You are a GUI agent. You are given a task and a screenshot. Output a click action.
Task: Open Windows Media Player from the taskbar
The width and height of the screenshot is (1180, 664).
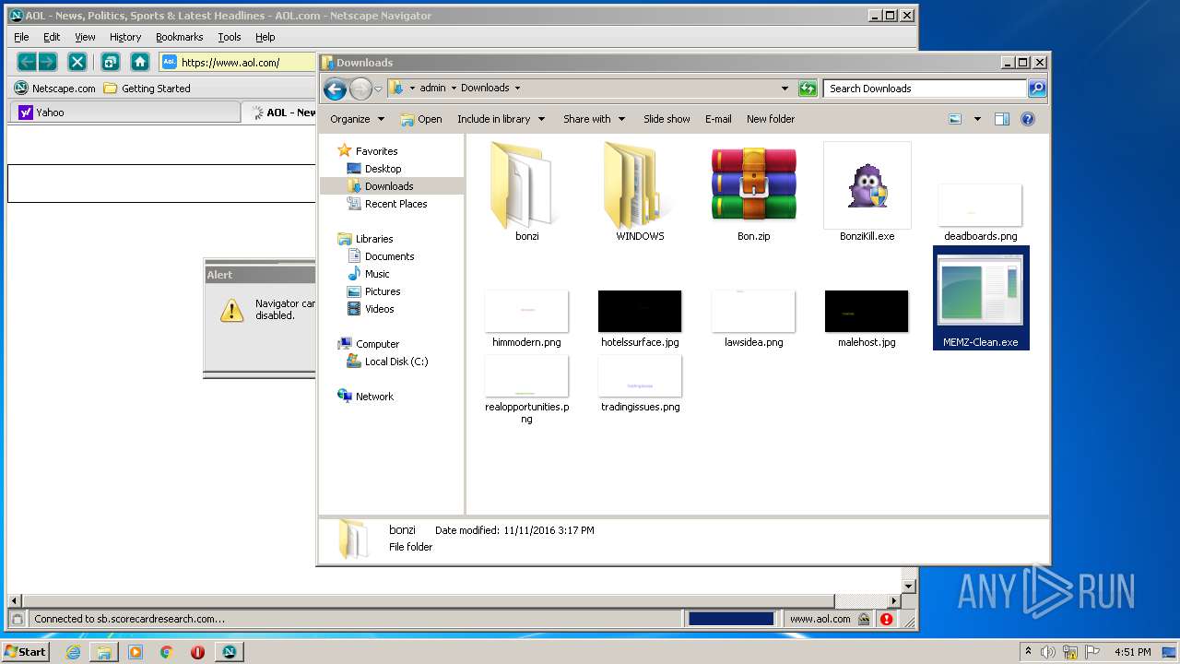pos(136,652)
